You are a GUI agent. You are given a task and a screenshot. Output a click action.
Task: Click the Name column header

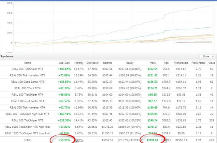(27, 63)
